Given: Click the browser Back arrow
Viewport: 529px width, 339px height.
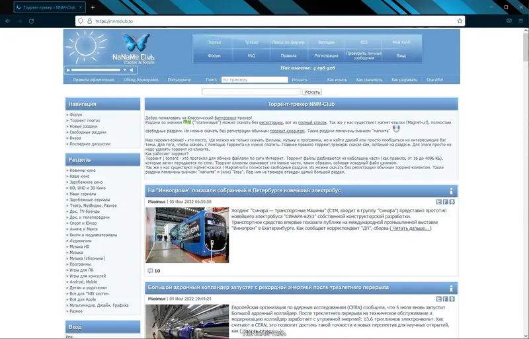Looking at the screenshot, I should (x=8, y=21).
